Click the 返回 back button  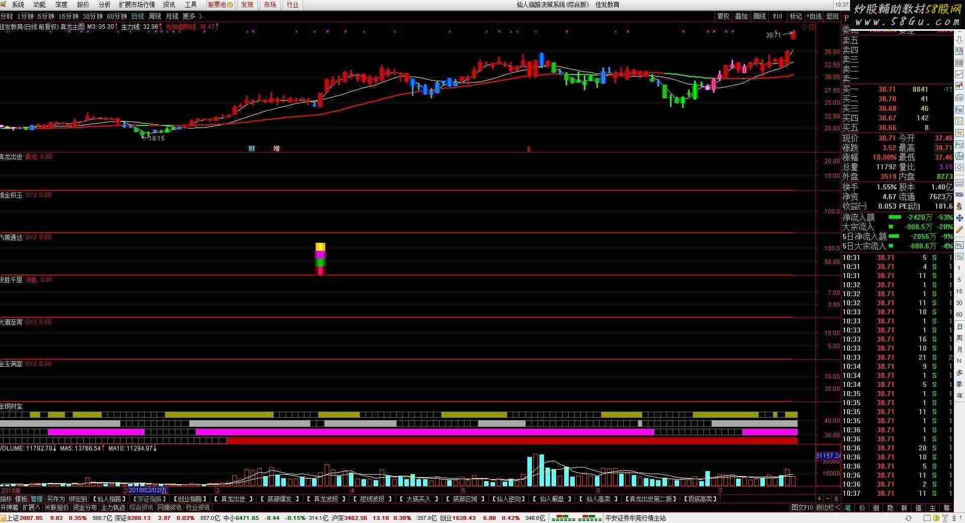click(x=832, y=17)
